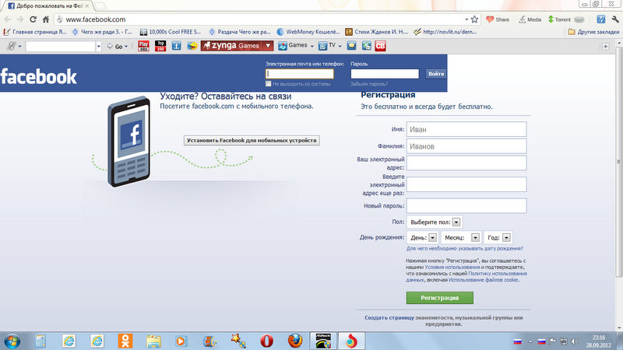The height and width of the screenshot is (350, 623).
Task: Open the calculator icon in the taskbar
Action: coord(40,341)
